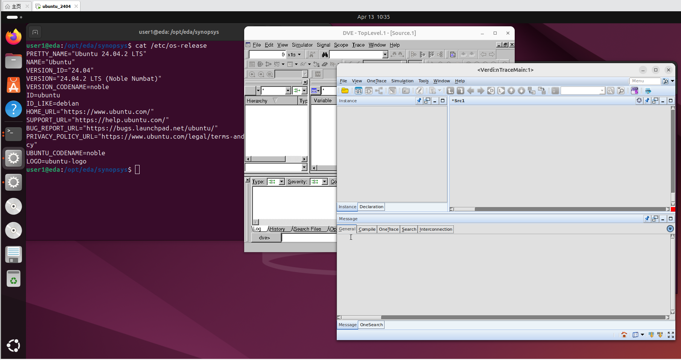Viewport: 681px width, 360px height.
Task: Click the edit pencil icon in Verdi toolbar
Action: [420, 91]
